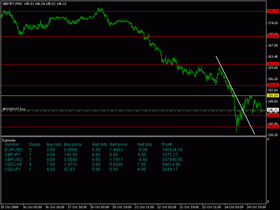The height and width of the screenshot is (210, 280).
Task: Click the 140.91 red price label
Action: [273, 127]
